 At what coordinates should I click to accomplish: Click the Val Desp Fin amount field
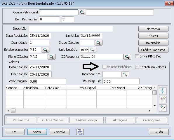[121, 81]
